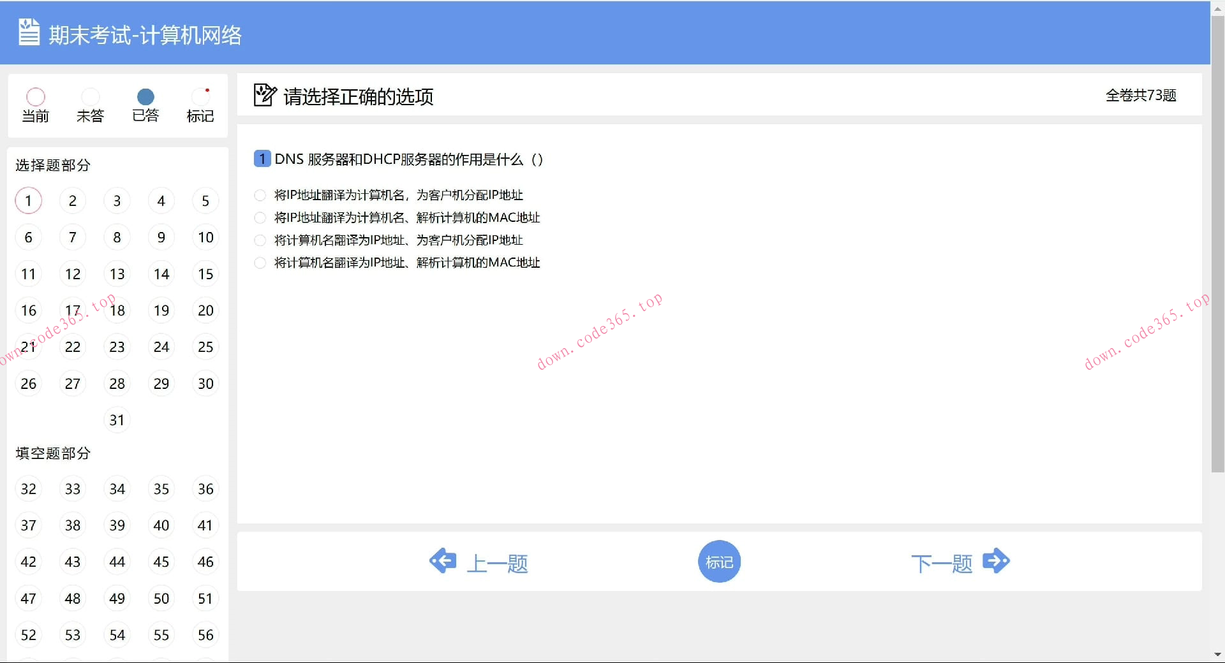Open question 56 in the sidebar
Viewport: 1225px width, 663px height.
[205, 634]
